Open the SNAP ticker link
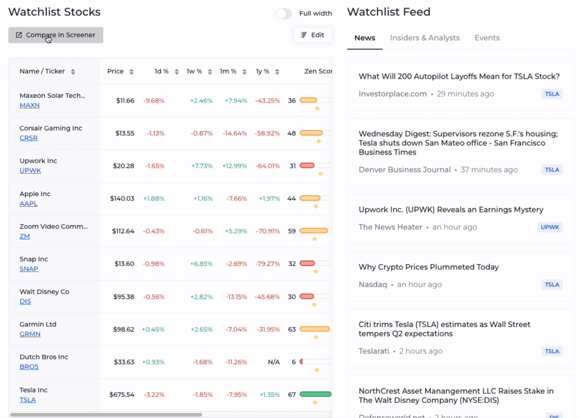This screenshot has height=418, width=580. (29, 269)
